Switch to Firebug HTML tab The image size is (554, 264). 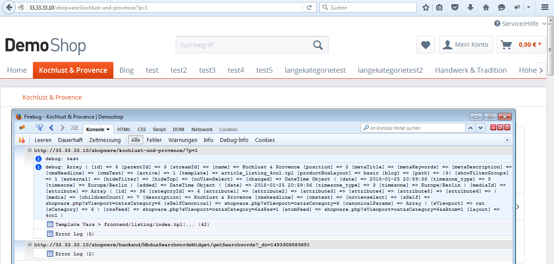coord(124,129)
